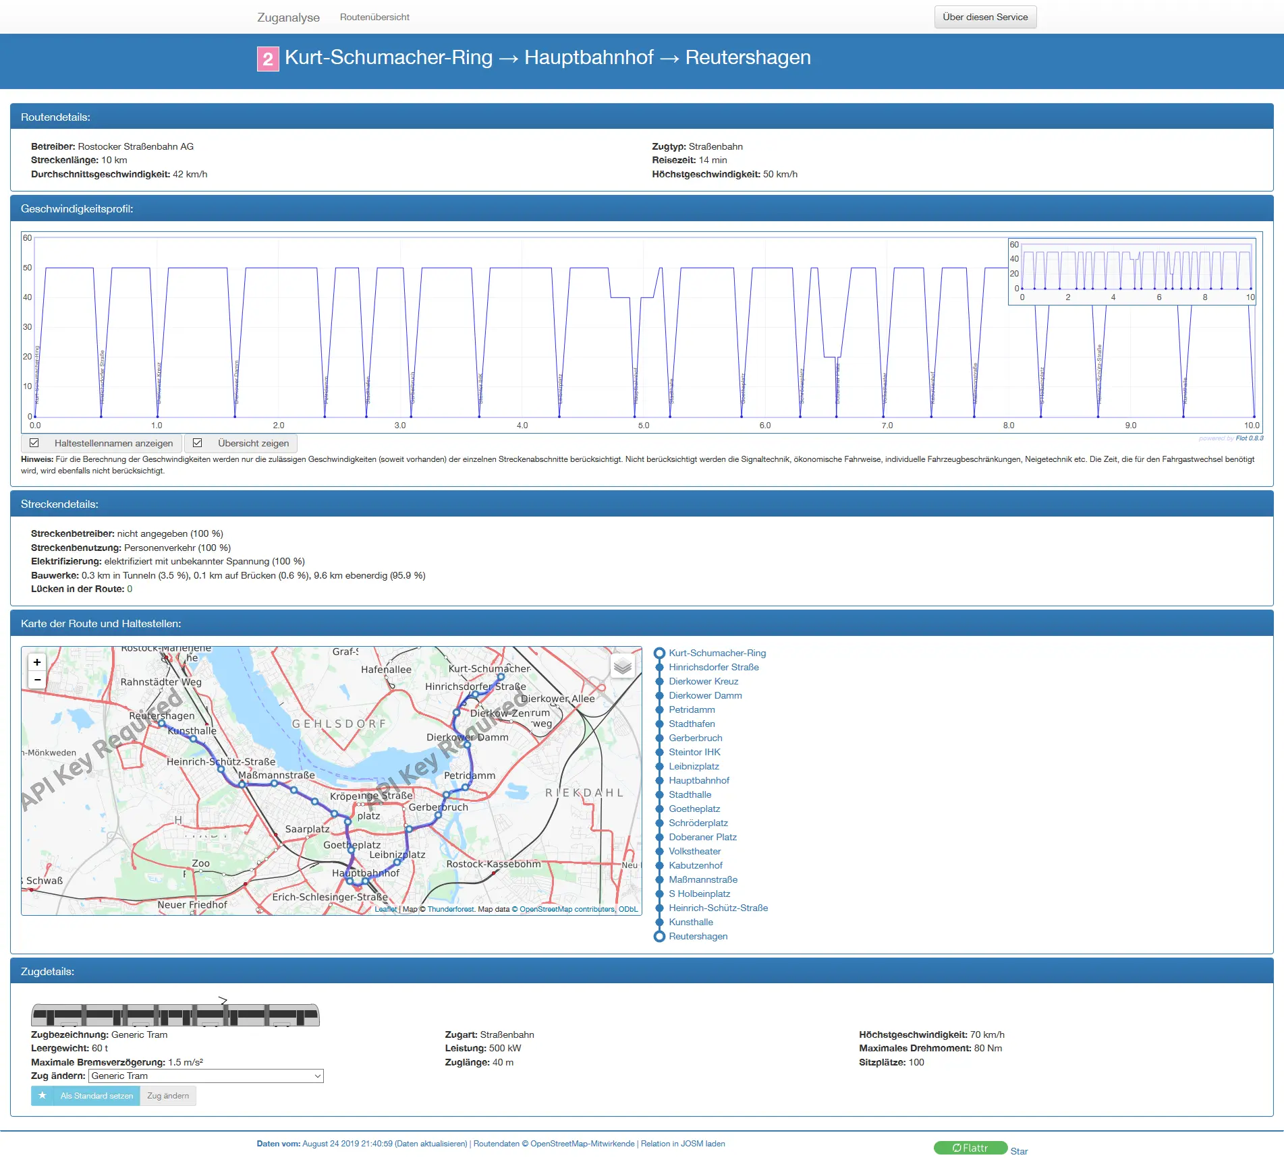1284x1168 pixels.
Task: Open Routenübersicht in the navigation bar
Action: click(374, 17)
